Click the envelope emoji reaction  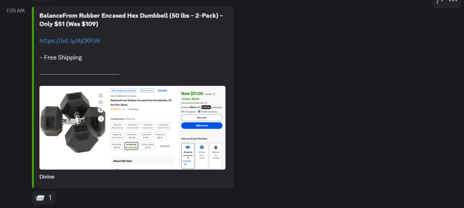tap(43, 198)
